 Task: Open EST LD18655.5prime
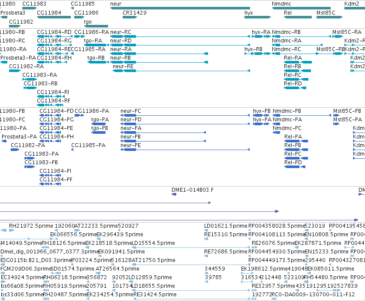[153, 286]
